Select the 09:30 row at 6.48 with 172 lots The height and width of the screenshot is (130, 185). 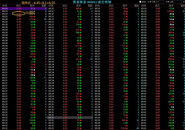(23, 19)
